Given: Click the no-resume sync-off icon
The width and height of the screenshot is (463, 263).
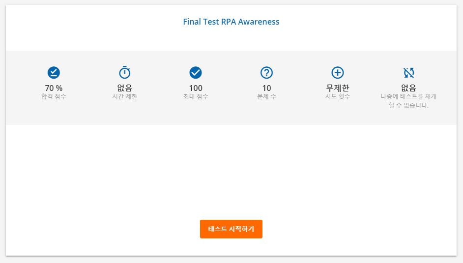Looking at the screenshot, I should (x=408, y=73).
